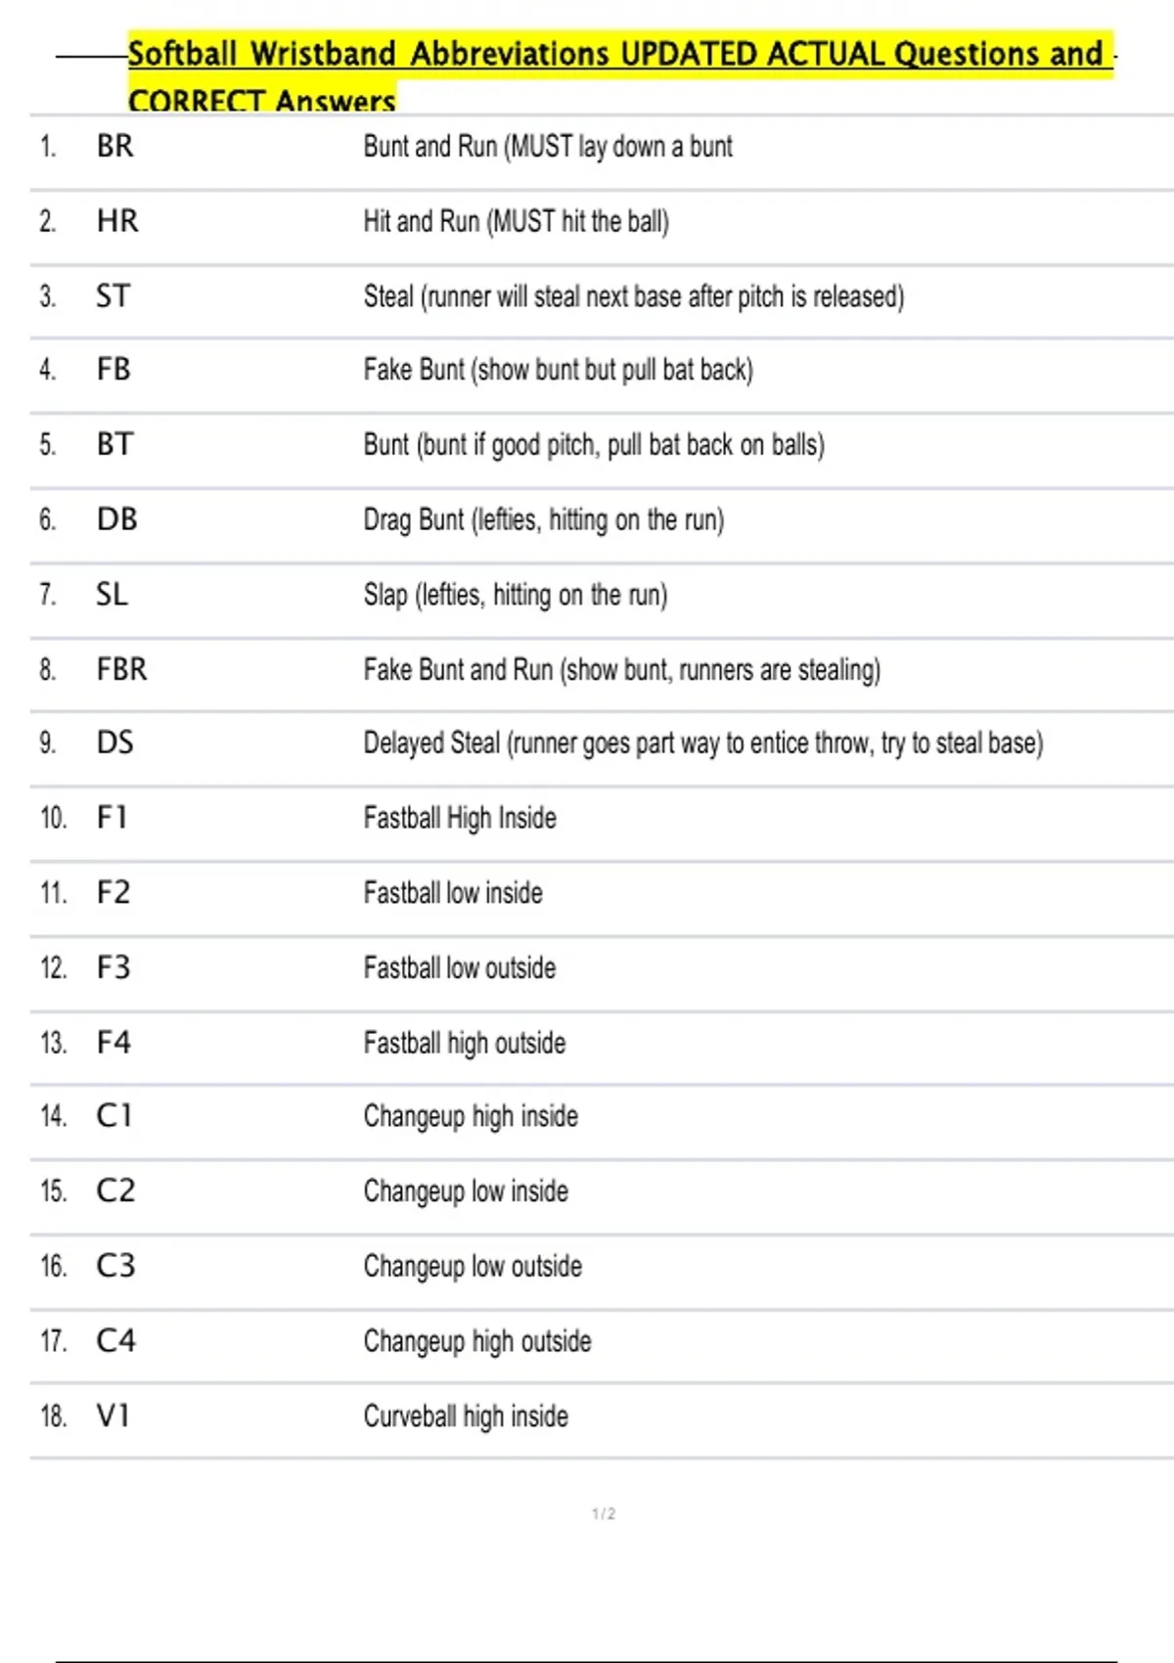The height and width of the screenshot is (1663, 1174).
Task: Click 'Fastball low inside' text
Action: coord(453,893)
